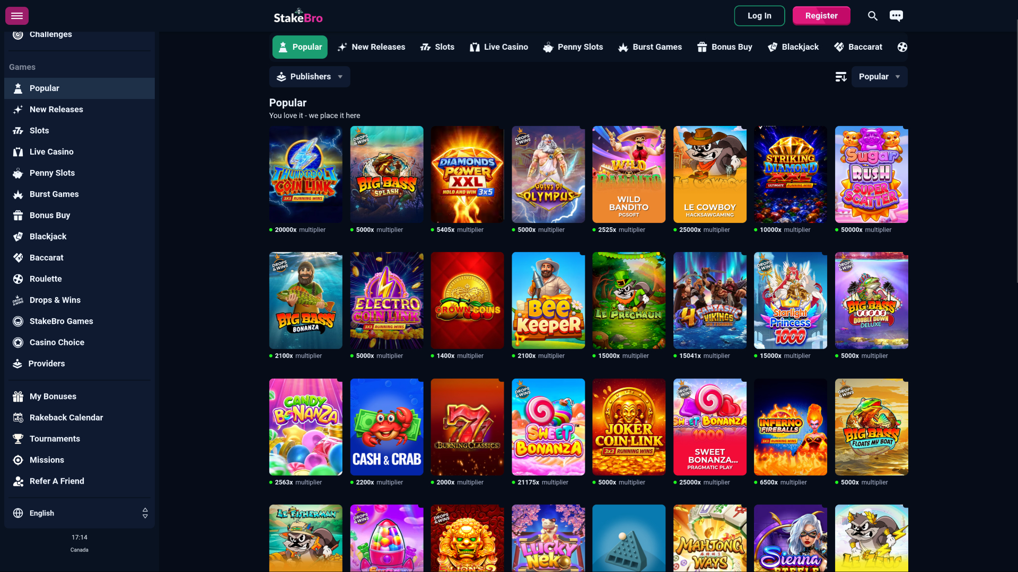Open Providers in the sidebar

tap(80, 364)
